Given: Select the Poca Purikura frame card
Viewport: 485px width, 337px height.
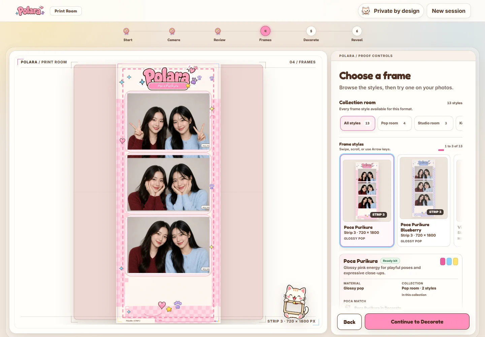Looking at the screenshot, I should click(x=367, y=201).
